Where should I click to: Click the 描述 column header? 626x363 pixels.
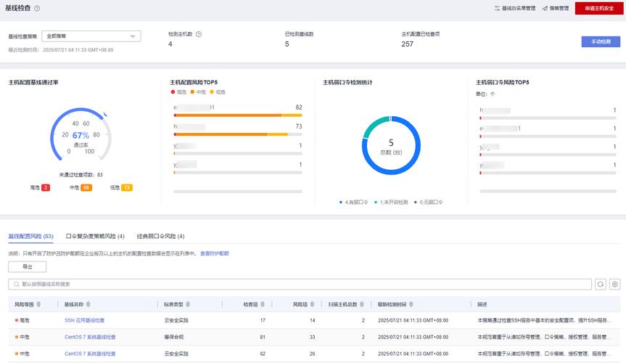click(x=482, y=304)
